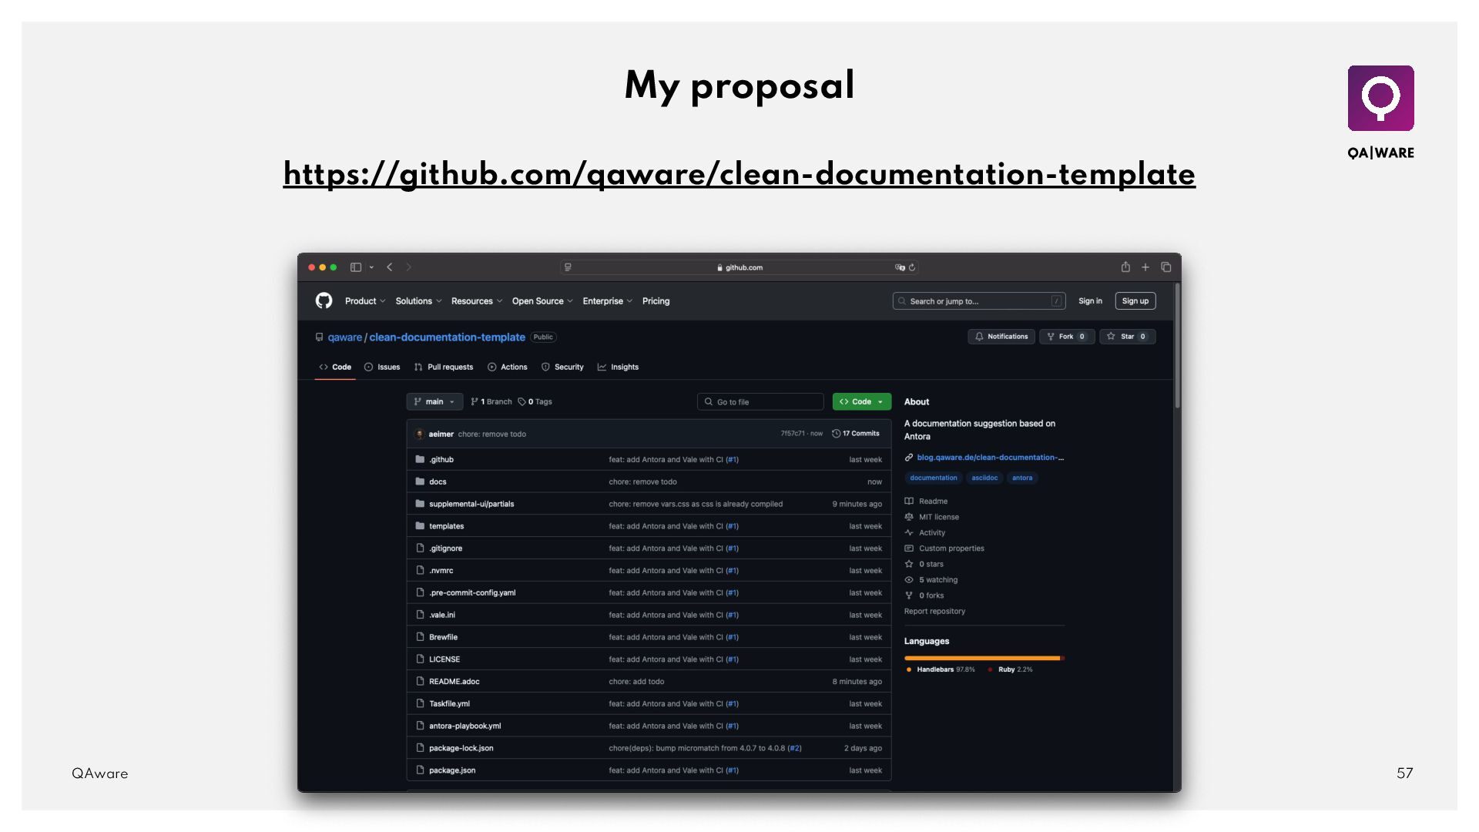Click the GitHub Octocat logo
Viewport: 1479px width, 832px height.
point(324,300)
